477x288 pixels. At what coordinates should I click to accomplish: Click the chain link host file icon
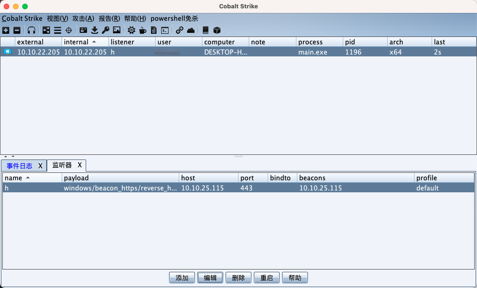[180, 30]
